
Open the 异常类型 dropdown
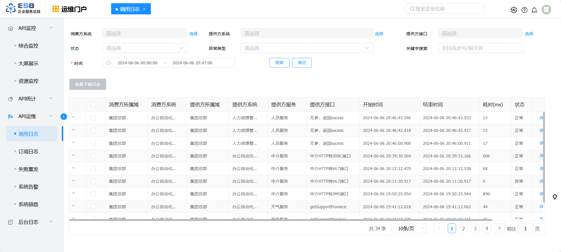click(306, 48)
